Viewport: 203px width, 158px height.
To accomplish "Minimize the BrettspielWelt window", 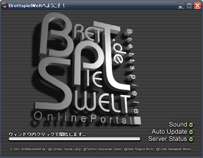I will (181, 6).
